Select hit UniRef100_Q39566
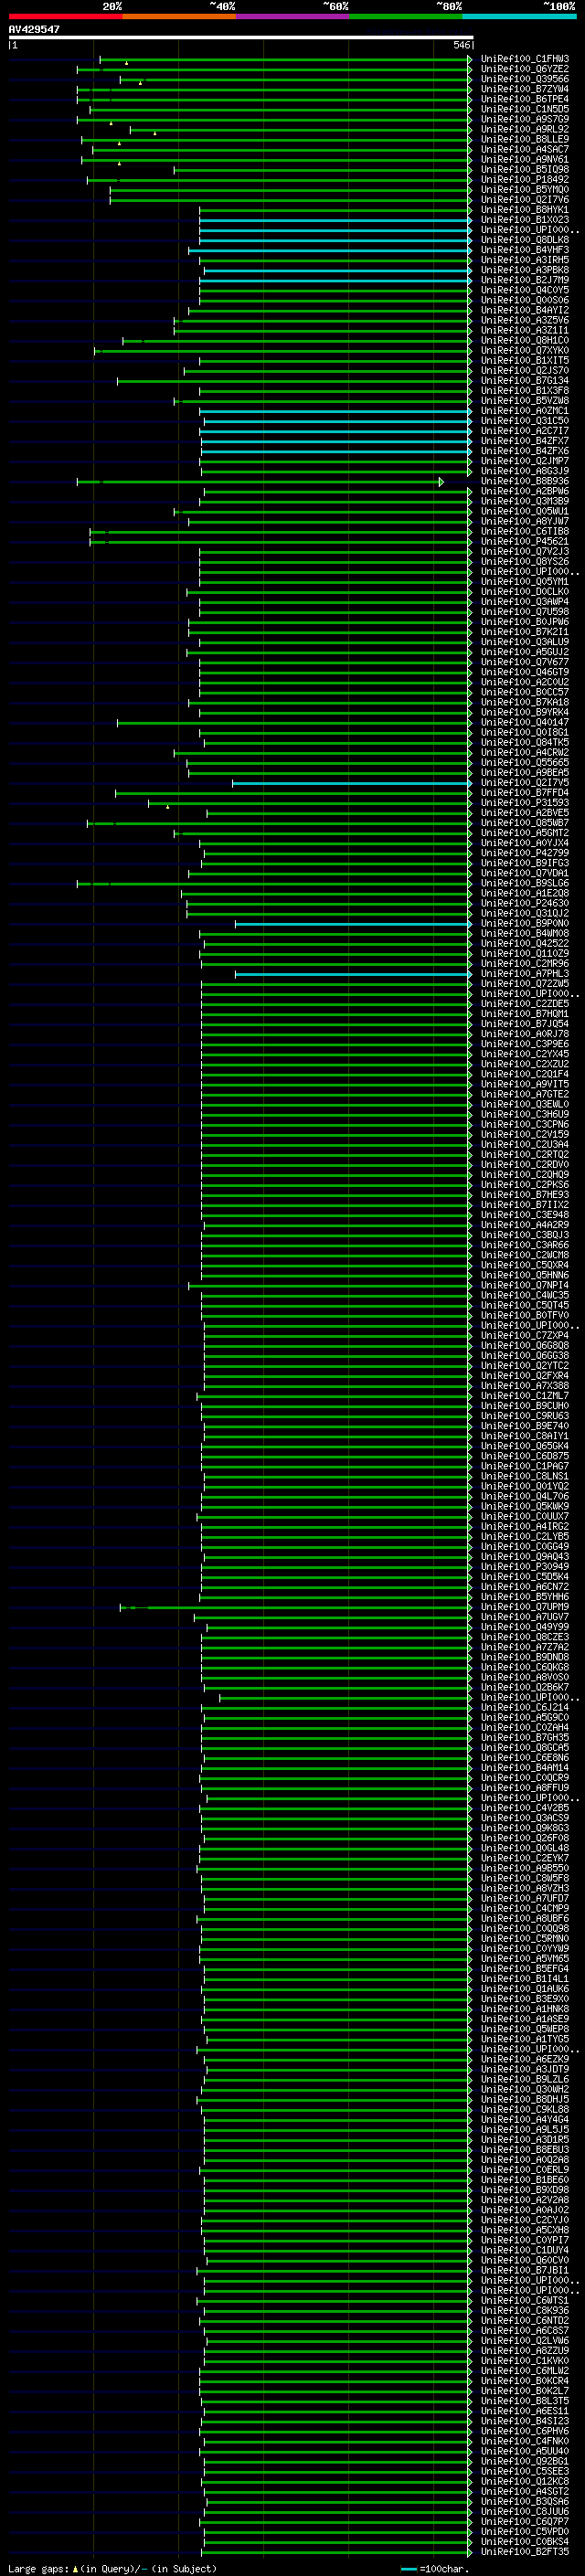This screenshot has width=585, height=2576. 525,79
